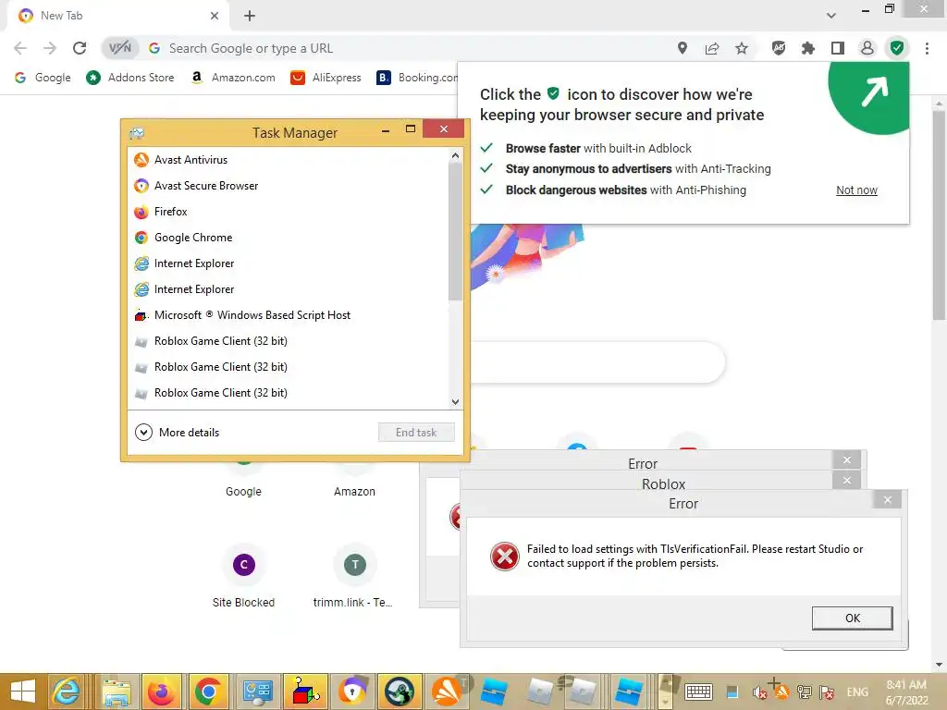The height and width of the screenshot is (710, 947).
Task: Close the Roblox dialog behind
Action: tap(847, 480)
